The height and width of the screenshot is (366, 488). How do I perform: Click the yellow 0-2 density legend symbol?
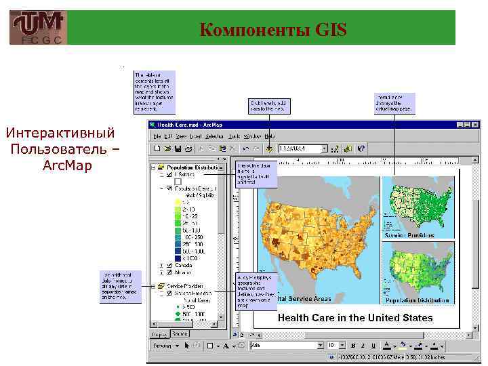point(178,202)
